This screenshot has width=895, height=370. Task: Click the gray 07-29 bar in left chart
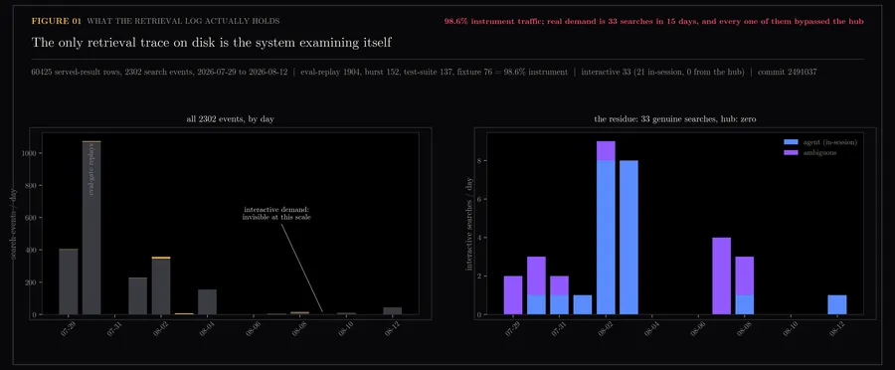69,281
